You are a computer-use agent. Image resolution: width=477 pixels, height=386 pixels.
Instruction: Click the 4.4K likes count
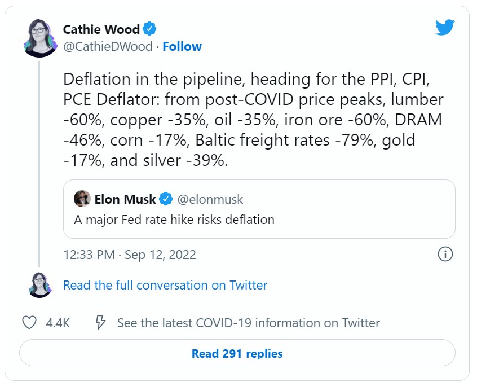[58, 323]
